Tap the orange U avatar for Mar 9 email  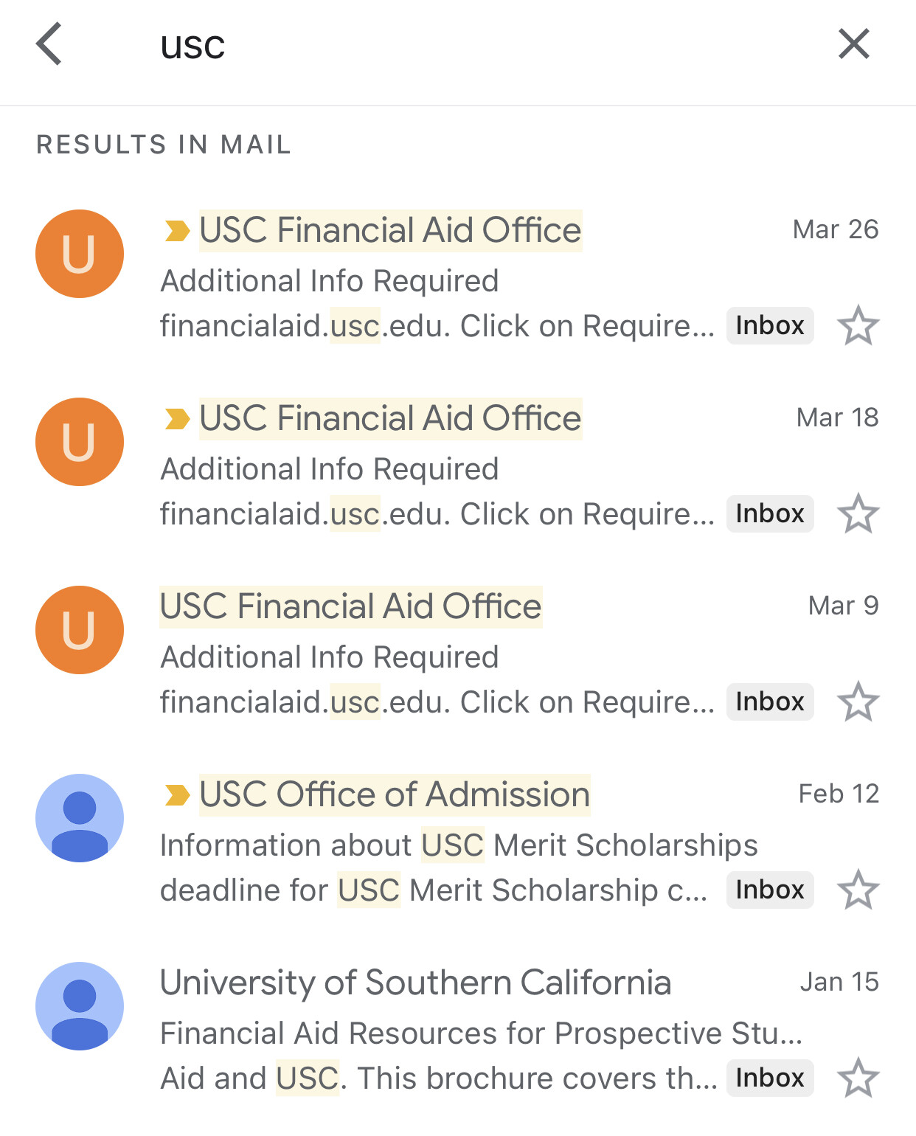(80, 630)
